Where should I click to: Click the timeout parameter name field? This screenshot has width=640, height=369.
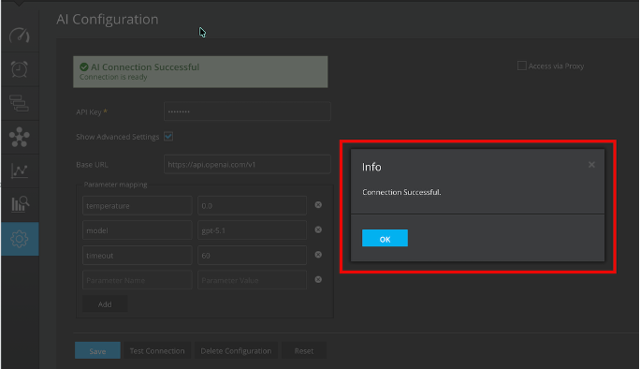point(138,256)
